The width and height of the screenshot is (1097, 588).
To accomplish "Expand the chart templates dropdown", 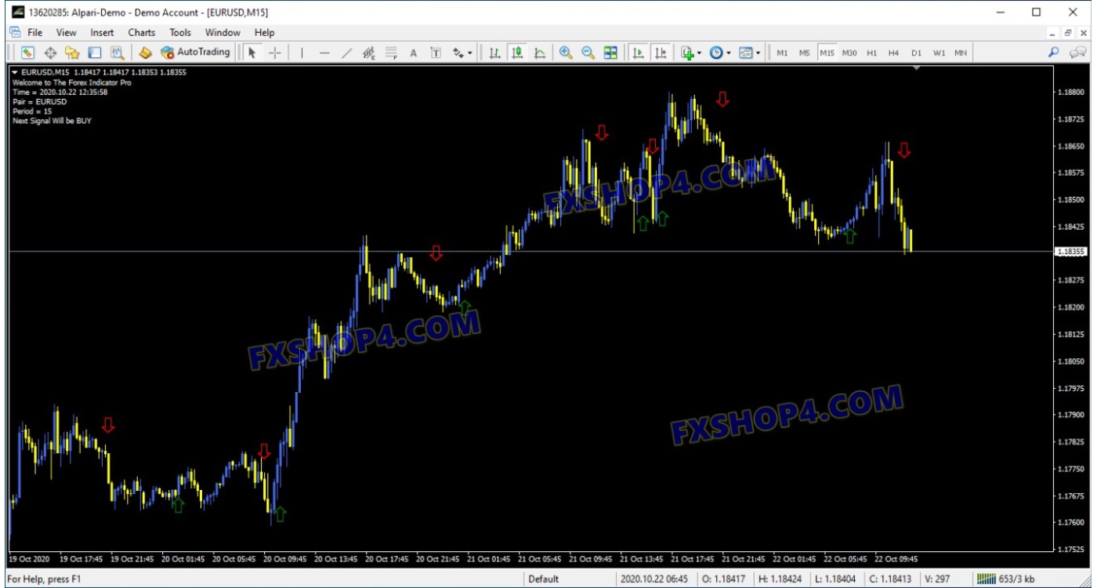I will 758,53.
